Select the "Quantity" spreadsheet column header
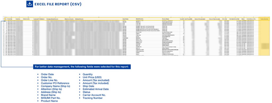272x103 pixels. click(x=182, y=19)
